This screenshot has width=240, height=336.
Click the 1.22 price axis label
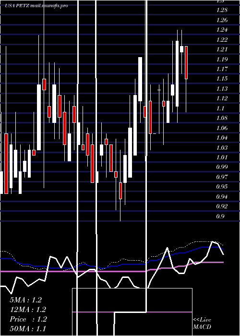222,40
